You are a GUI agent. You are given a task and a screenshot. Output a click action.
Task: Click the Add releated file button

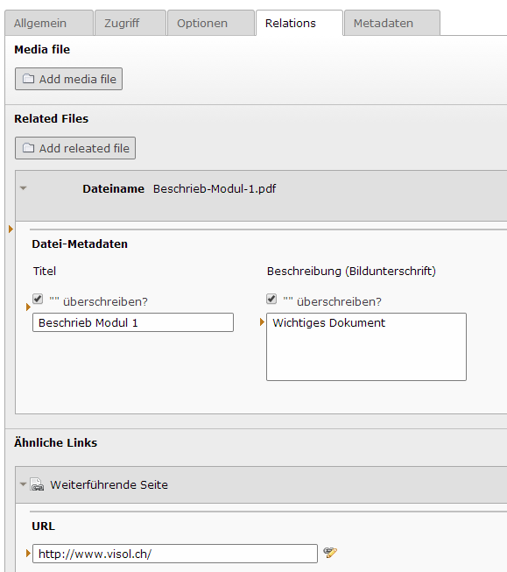(x=75, y=148)
